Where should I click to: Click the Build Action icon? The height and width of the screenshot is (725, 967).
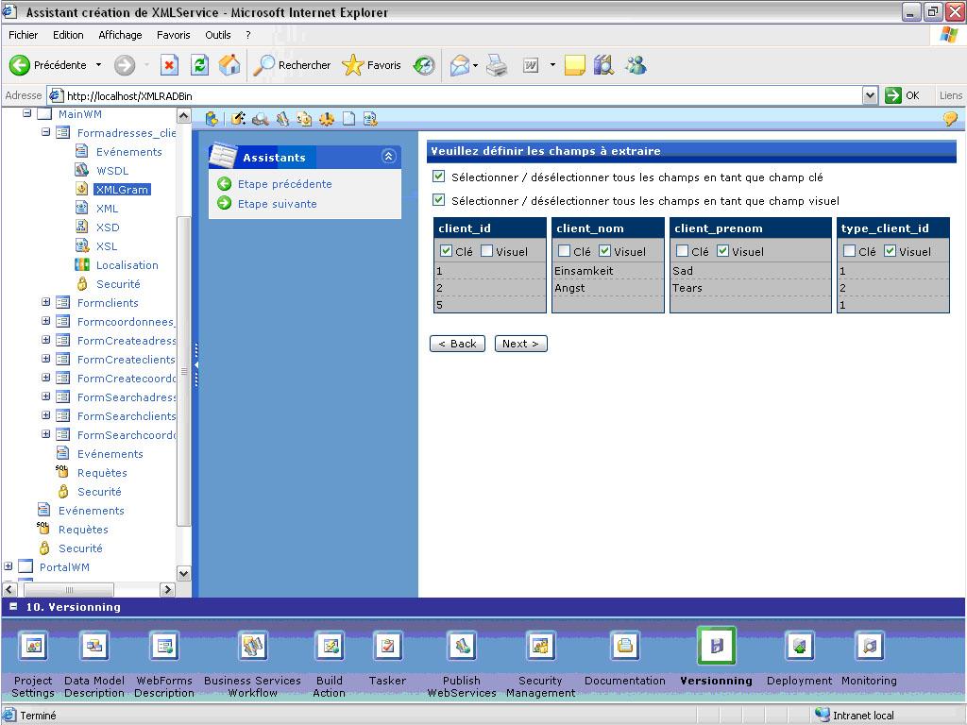point(330,647)
